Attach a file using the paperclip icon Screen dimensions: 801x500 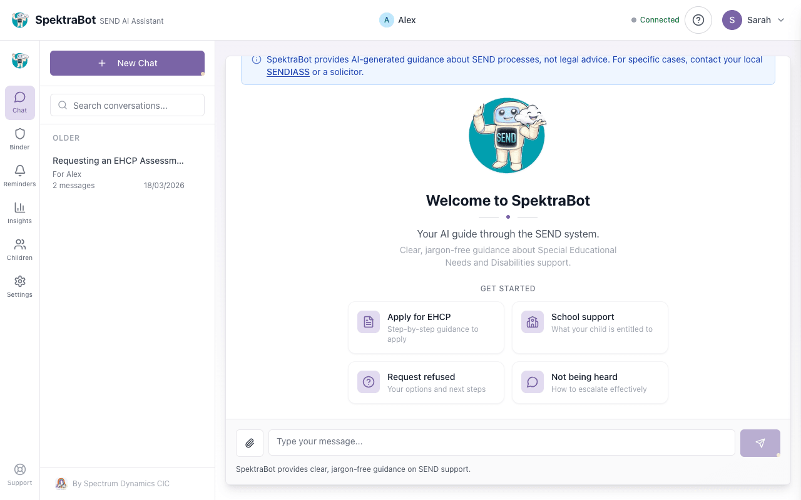pyautogui.click(x=250, y=442)
